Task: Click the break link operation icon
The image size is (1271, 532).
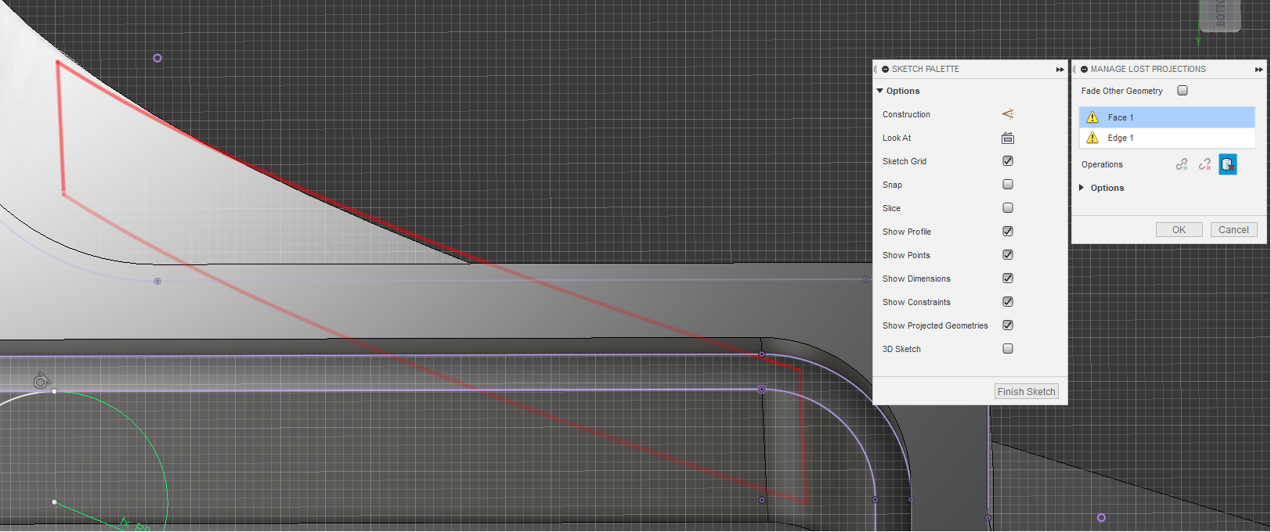Action: coord(1204,164)
